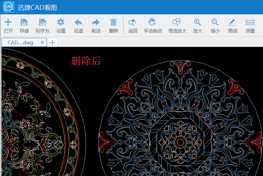Zoom out with 缩小 magnifier
This screenshot has height=176, width=263.
point(215,22)
